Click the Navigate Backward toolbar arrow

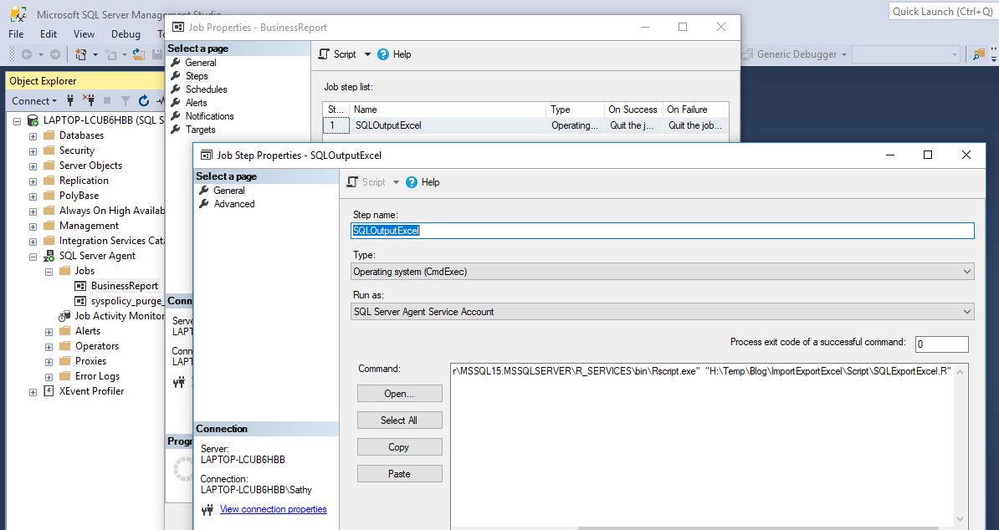click(x=27, y=54)
